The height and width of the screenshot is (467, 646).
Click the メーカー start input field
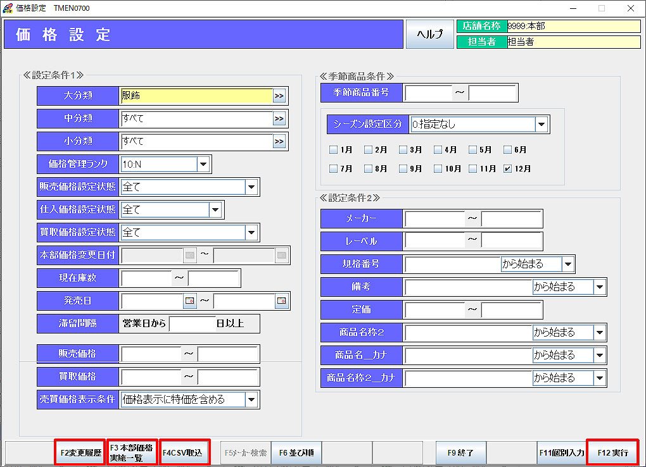click(434, 219)
